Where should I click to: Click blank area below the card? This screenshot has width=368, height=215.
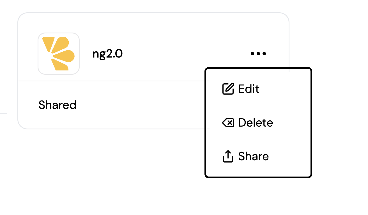(x=112, y=168)
